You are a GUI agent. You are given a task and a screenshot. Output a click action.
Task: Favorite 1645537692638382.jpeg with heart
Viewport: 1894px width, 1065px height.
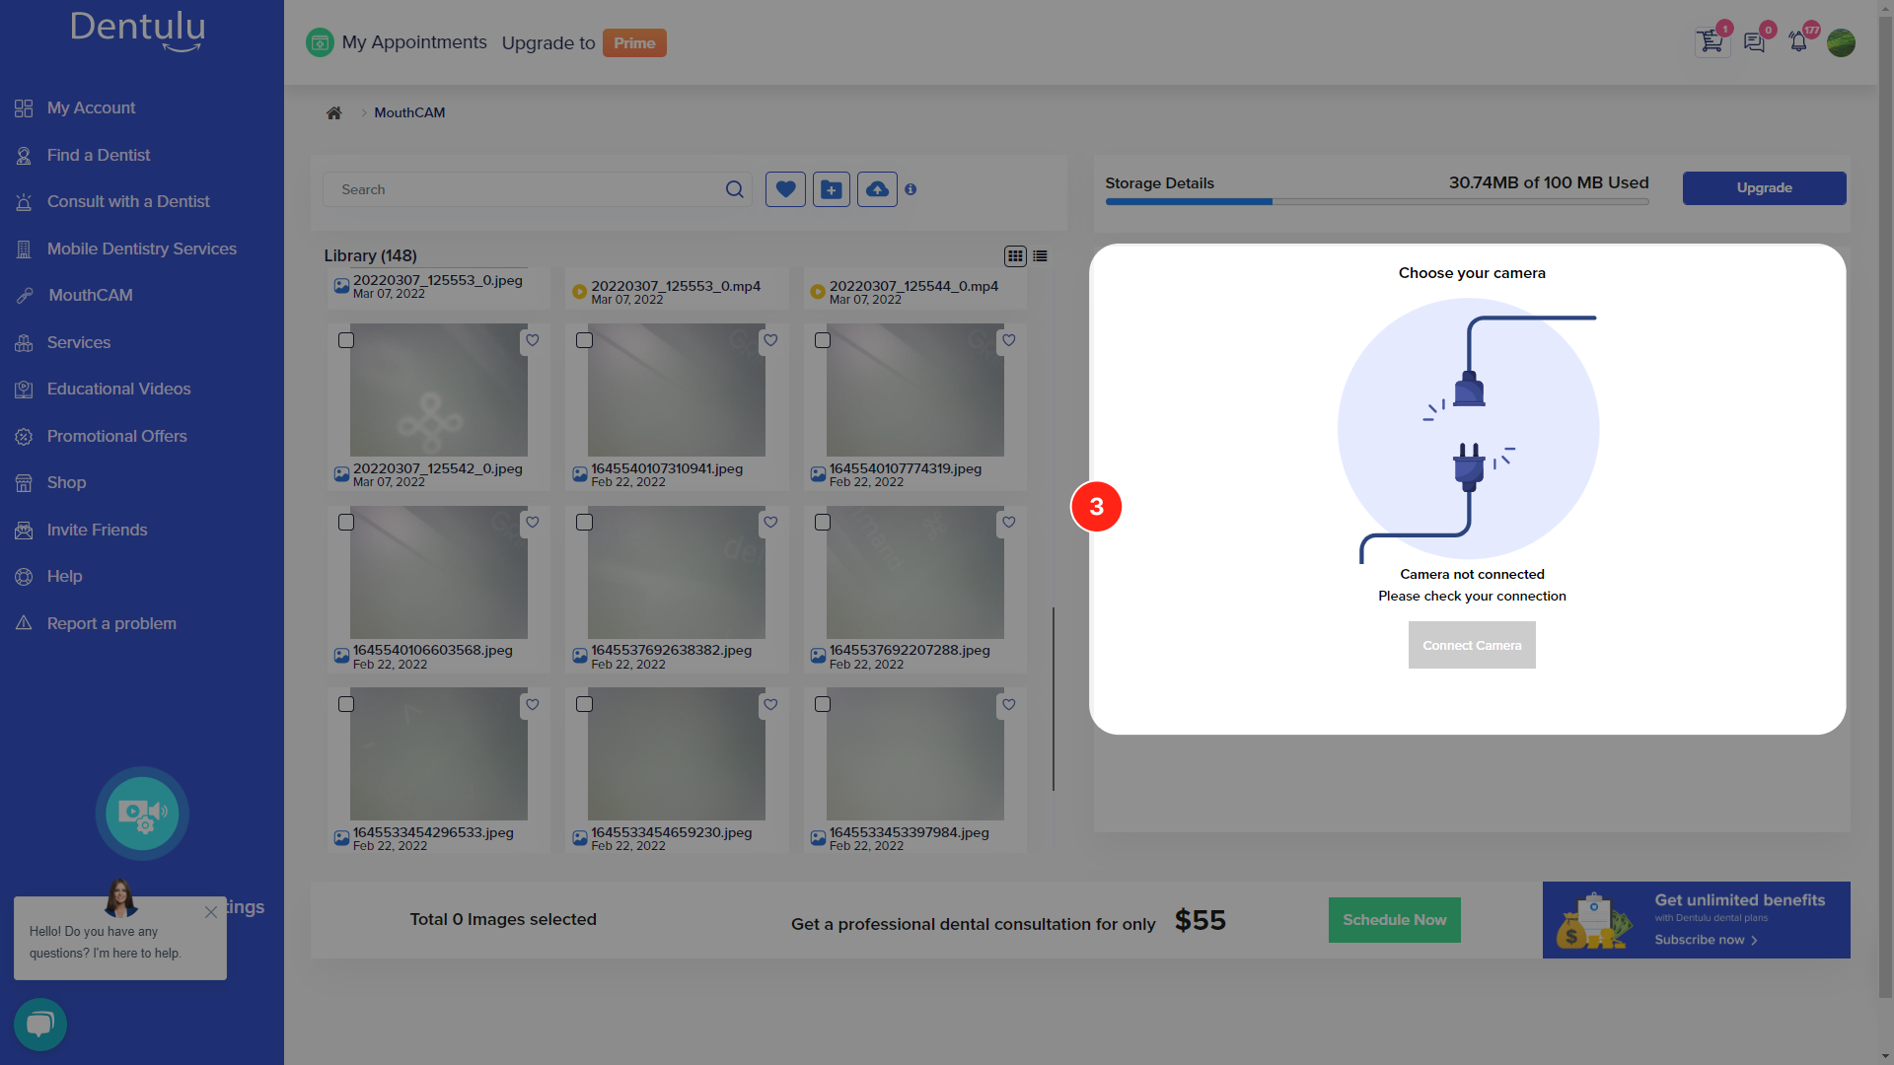(770, 523)
